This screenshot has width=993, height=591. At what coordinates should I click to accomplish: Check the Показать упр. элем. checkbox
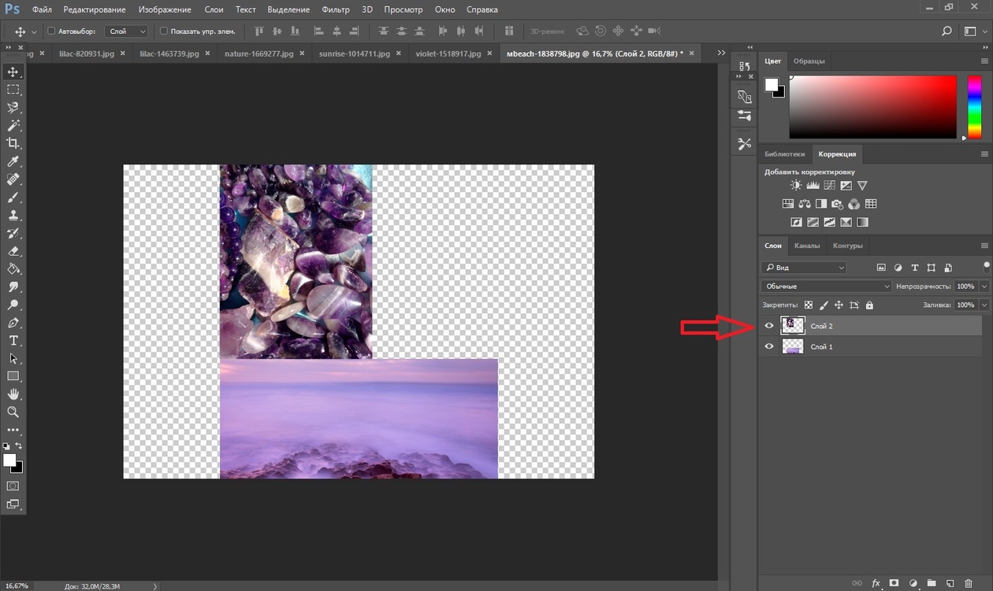coord(164,31)
